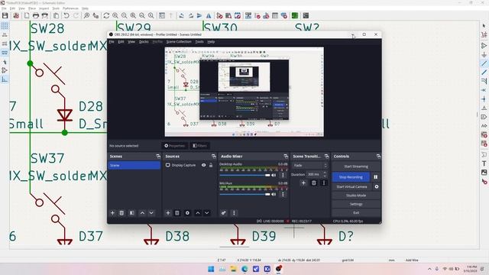This screenshot has width=489, height=275.
Task: Select the Add Text tool in right toolbar
Action: click(484, 163)
